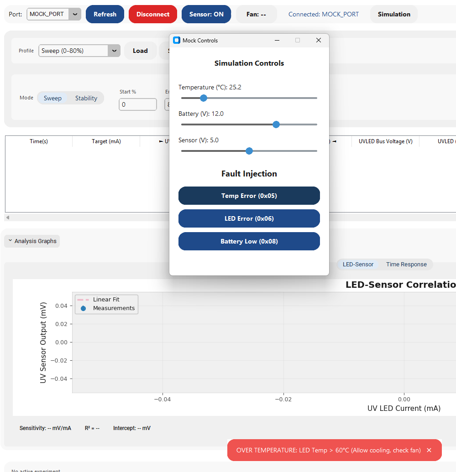The height and width of the screenshot is (472, 456).
Task: Click the Temperature (°C): 25.2 label
Action: click(x=210, y=87)
